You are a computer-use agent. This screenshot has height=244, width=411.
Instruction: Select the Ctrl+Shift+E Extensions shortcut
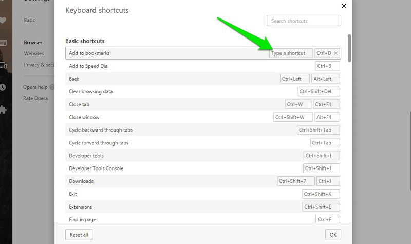tap(321, 207)
